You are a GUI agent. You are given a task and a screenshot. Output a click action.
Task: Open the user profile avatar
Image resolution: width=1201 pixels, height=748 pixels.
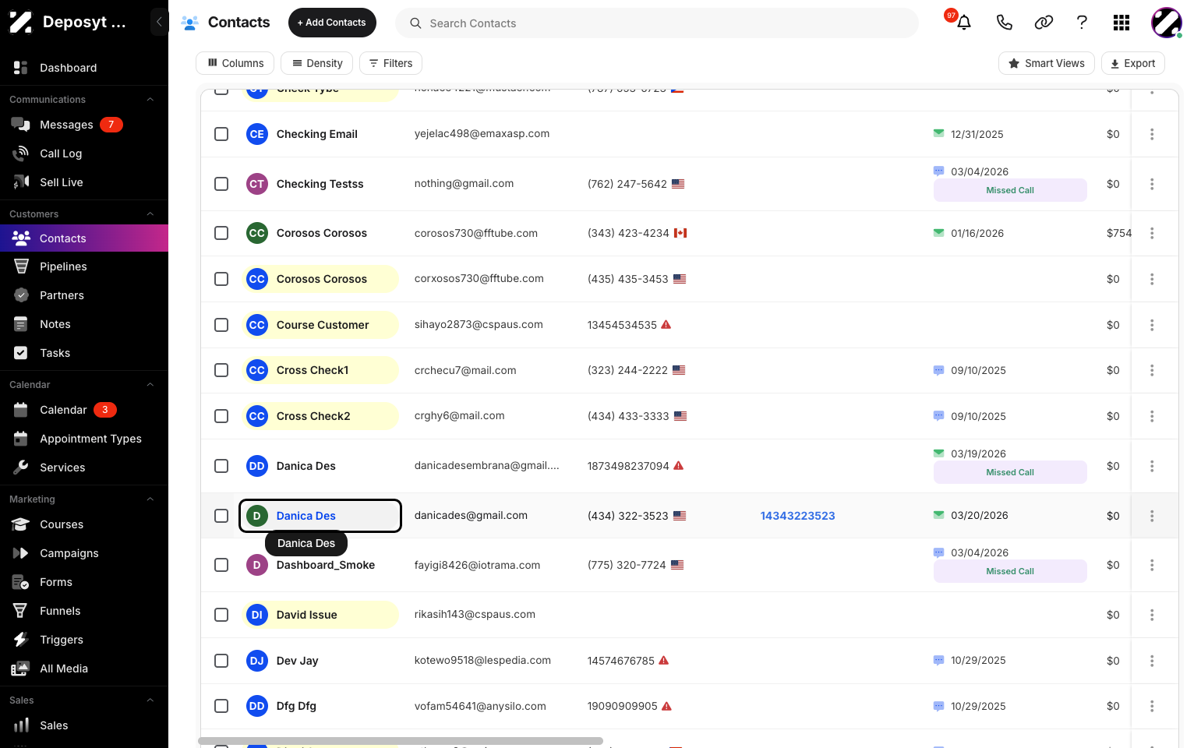pyautogui.click(x=1166, y=23)
